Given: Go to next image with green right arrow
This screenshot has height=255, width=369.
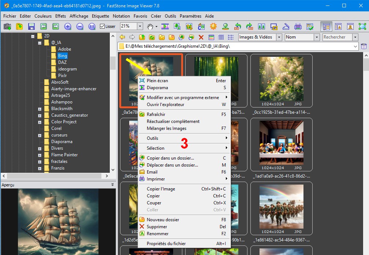Looking at the screenshot, I should [56, 26].
